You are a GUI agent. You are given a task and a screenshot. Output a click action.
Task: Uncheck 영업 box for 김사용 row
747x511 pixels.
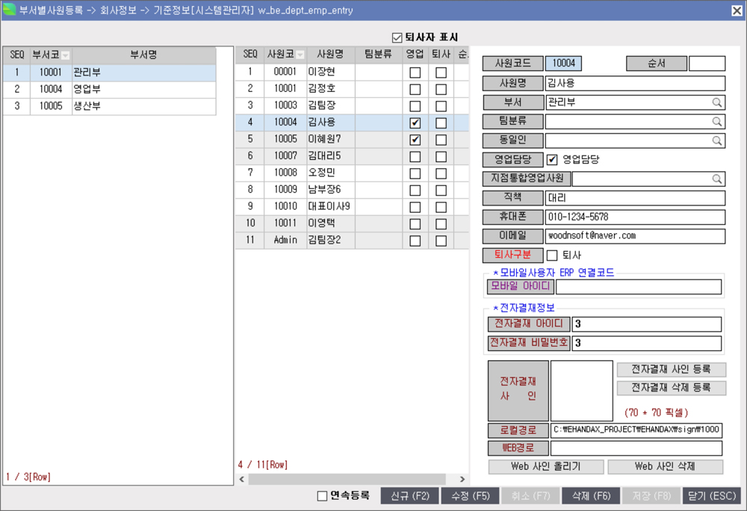pos(415,123)
